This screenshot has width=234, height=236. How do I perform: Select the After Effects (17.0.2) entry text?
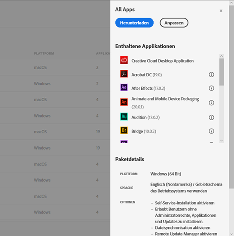[x=148, y=88]
